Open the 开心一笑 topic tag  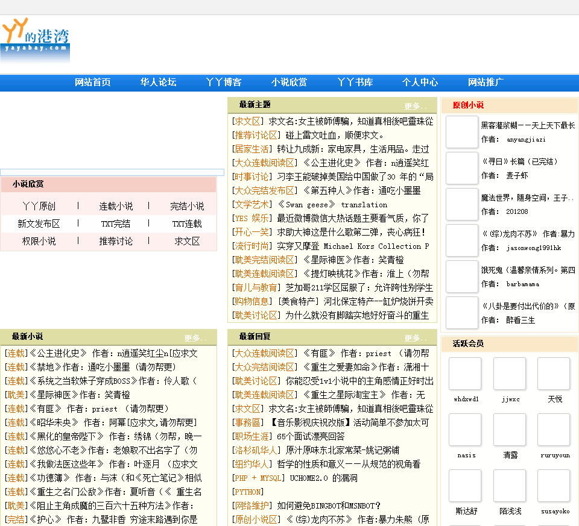click(252, 233)
